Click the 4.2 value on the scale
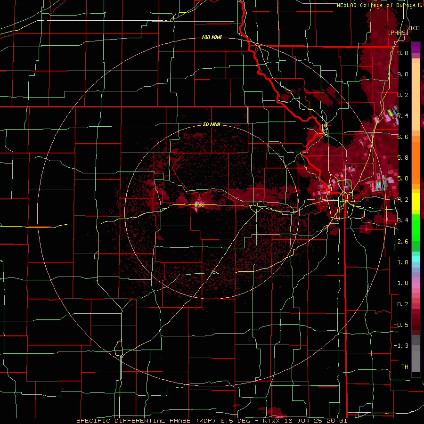Screen dimensions: 424x424 403,200
